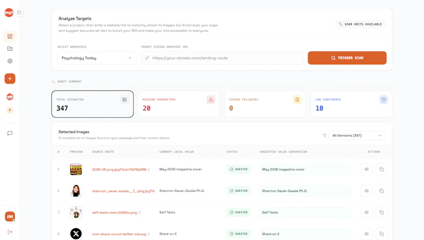
Task: Preview Shannon Sauer-Zavala row with eye icon
Action: click(366, 191)
